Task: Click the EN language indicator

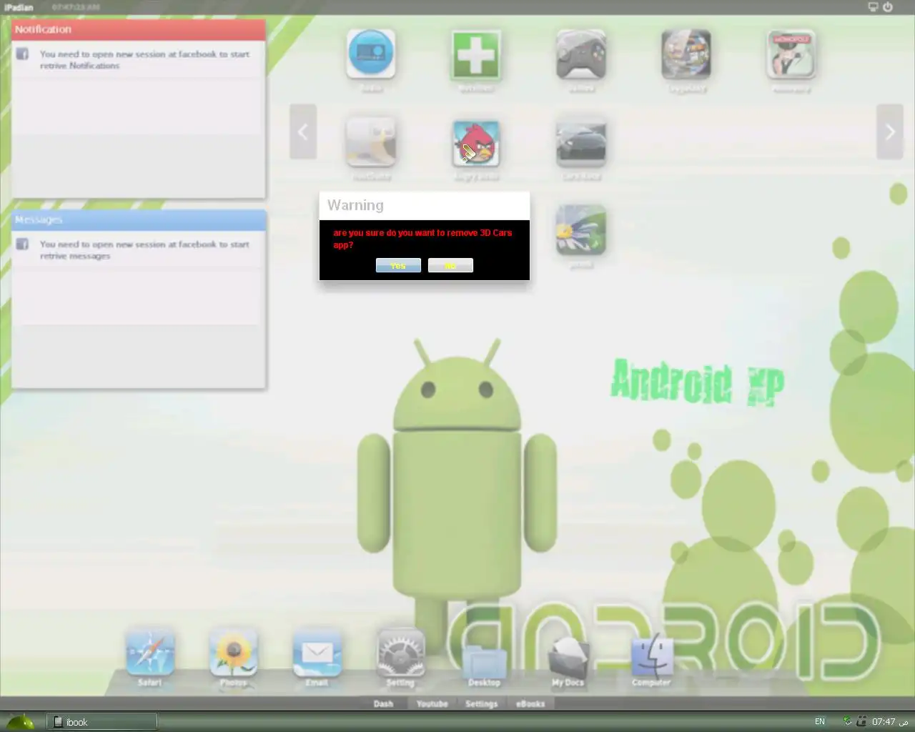Action: point(820,721)
